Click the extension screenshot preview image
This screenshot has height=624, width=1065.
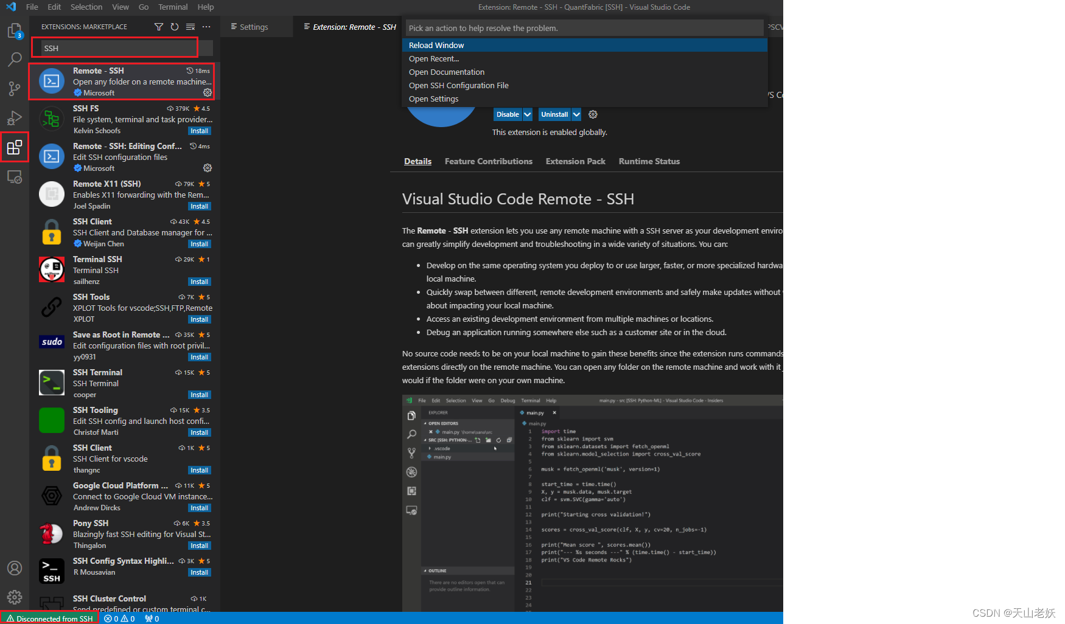pos(592,503)
